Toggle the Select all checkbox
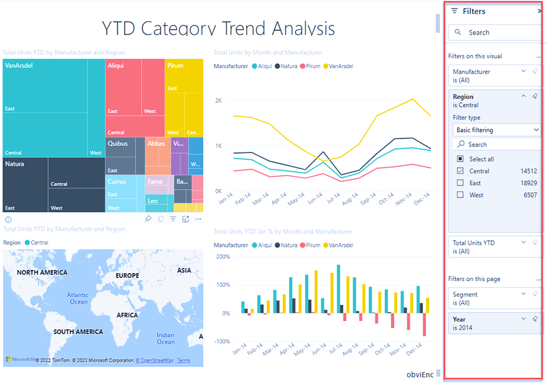 [460, 159]
